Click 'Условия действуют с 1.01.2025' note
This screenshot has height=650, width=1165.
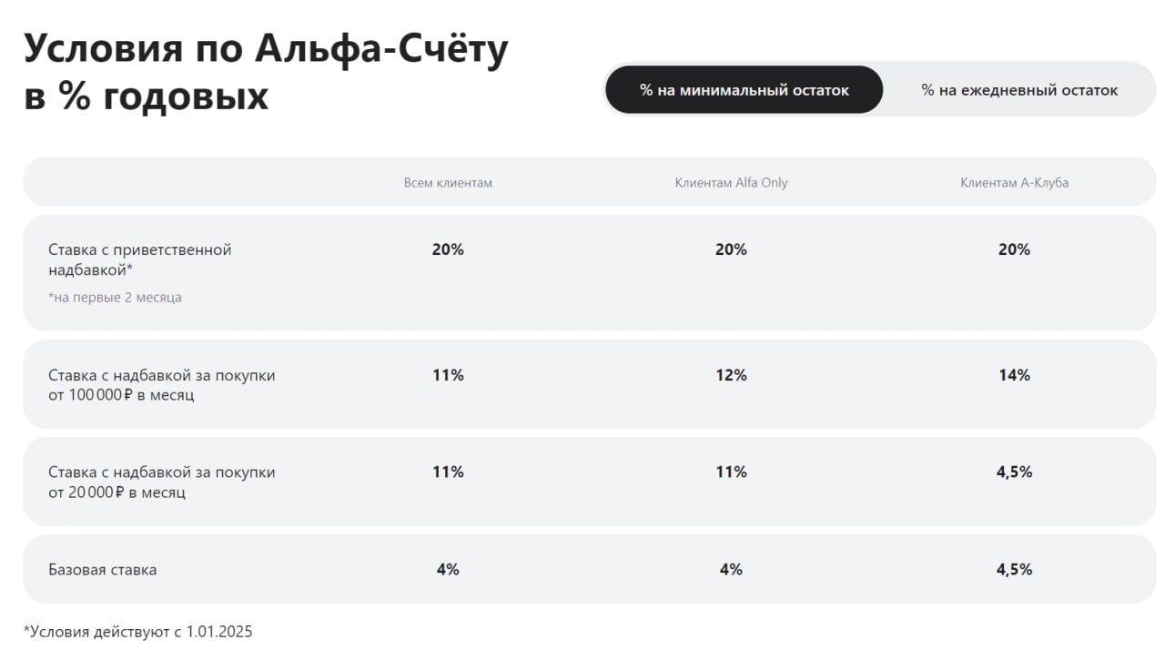138,631
